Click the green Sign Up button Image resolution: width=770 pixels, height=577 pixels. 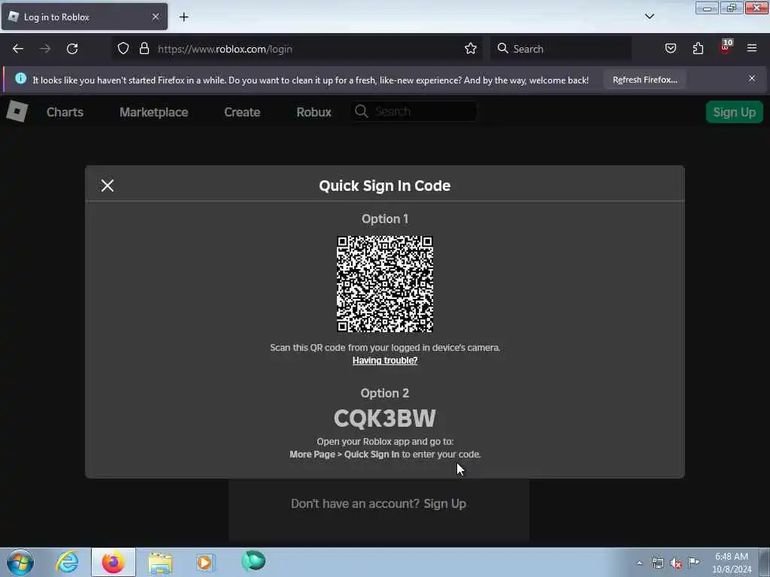pos(734,112)
